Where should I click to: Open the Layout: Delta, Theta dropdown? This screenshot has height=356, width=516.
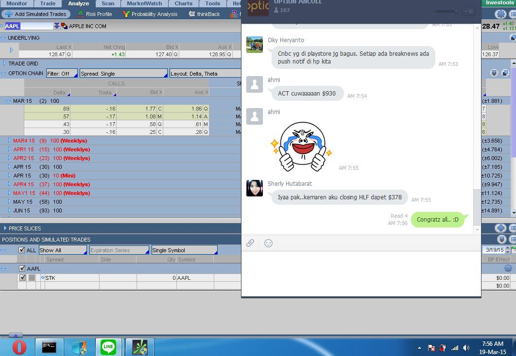(x=205, y=73)
